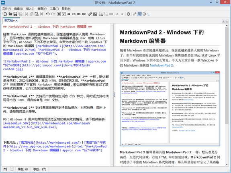Open the 文件(F) menu

(6, 9)
